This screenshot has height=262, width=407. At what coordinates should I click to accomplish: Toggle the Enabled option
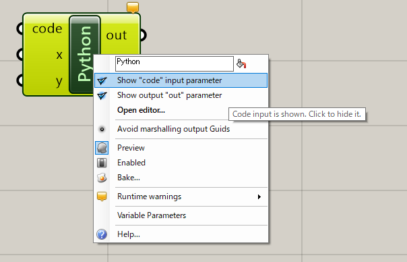(x=181, y=163)
